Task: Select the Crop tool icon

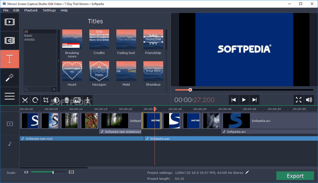Action: tap(46, 100)
